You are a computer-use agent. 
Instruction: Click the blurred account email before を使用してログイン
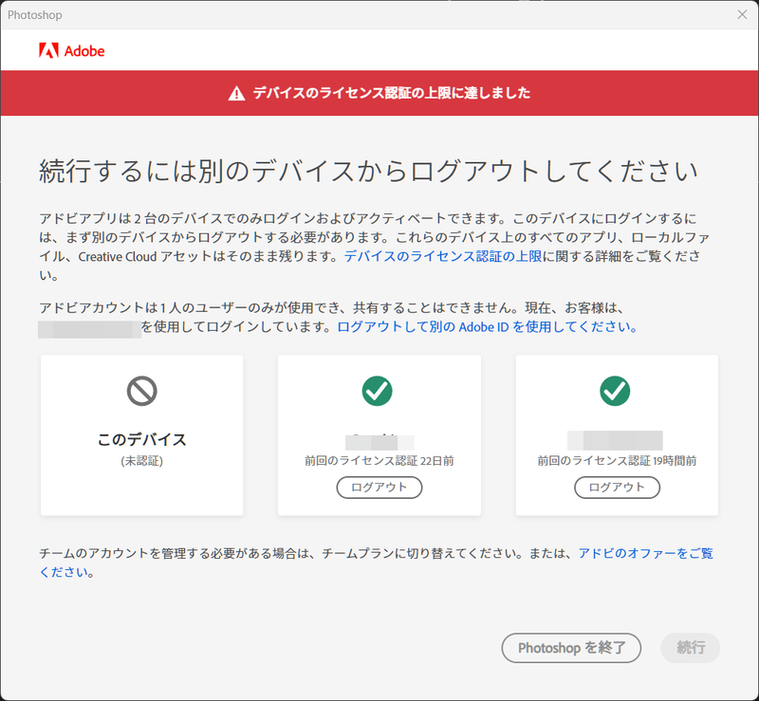pos(89,329)
